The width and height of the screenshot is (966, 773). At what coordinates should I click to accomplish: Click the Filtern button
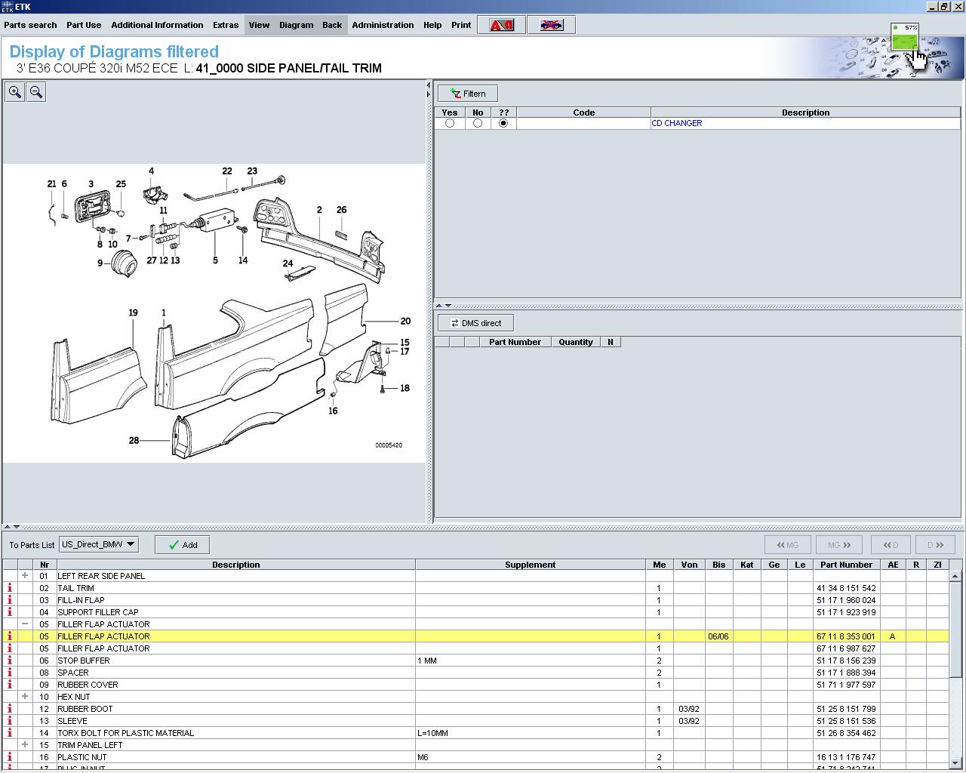tap(468, 94)
